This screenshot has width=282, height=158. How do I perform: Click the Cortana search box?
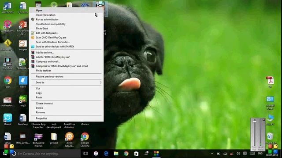pyautogui.click(x=45, y=154)
